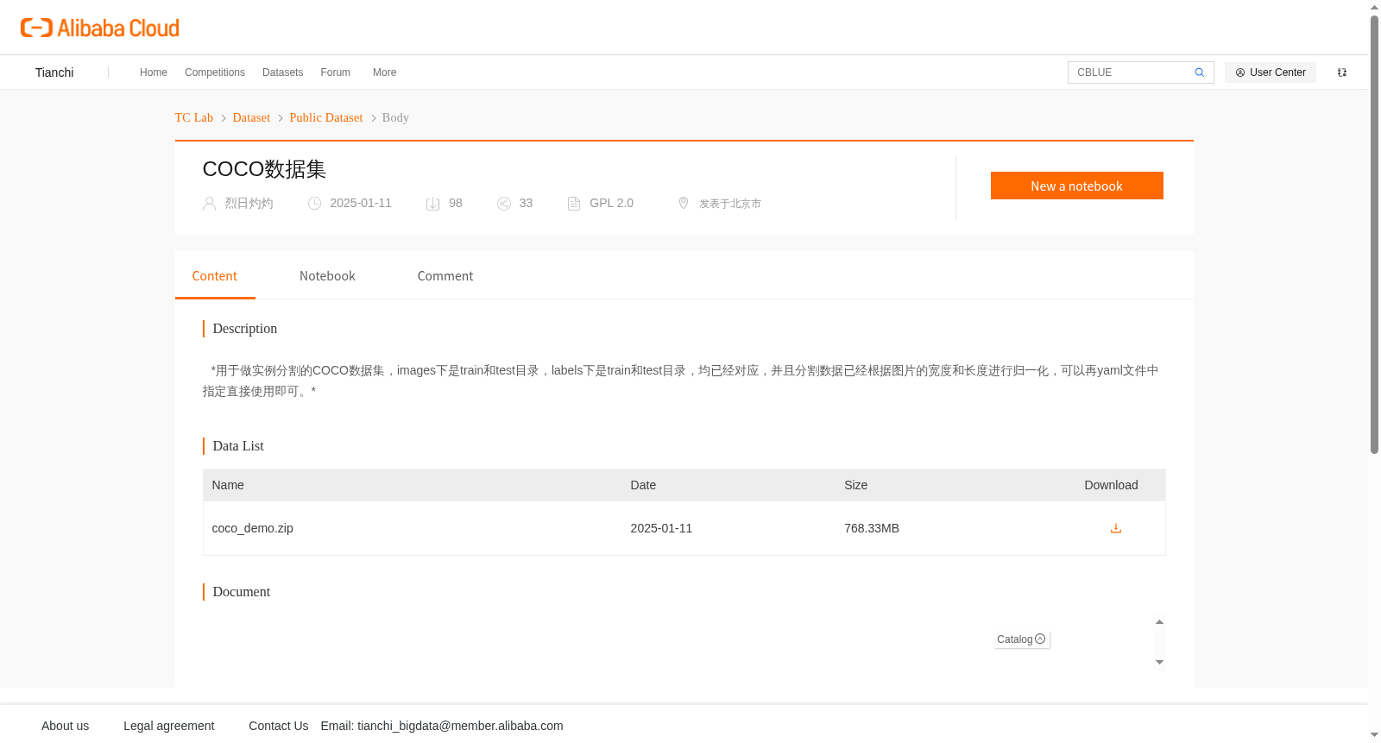Click the GPL 2.0 license text
Image resolution: width=1381 pixels, height=743 pixels.
coord(612,203)
